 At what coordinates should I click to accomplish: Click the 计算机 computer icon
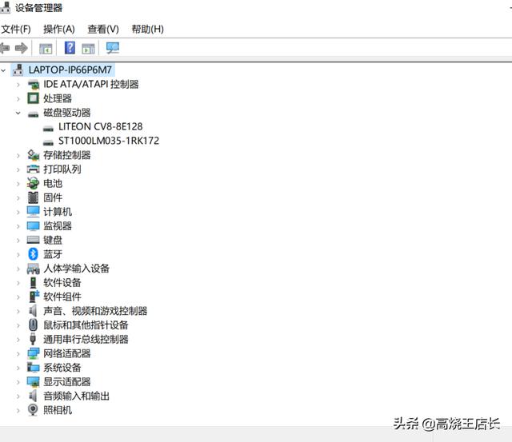pyautogui.click(x=33, y=212)
